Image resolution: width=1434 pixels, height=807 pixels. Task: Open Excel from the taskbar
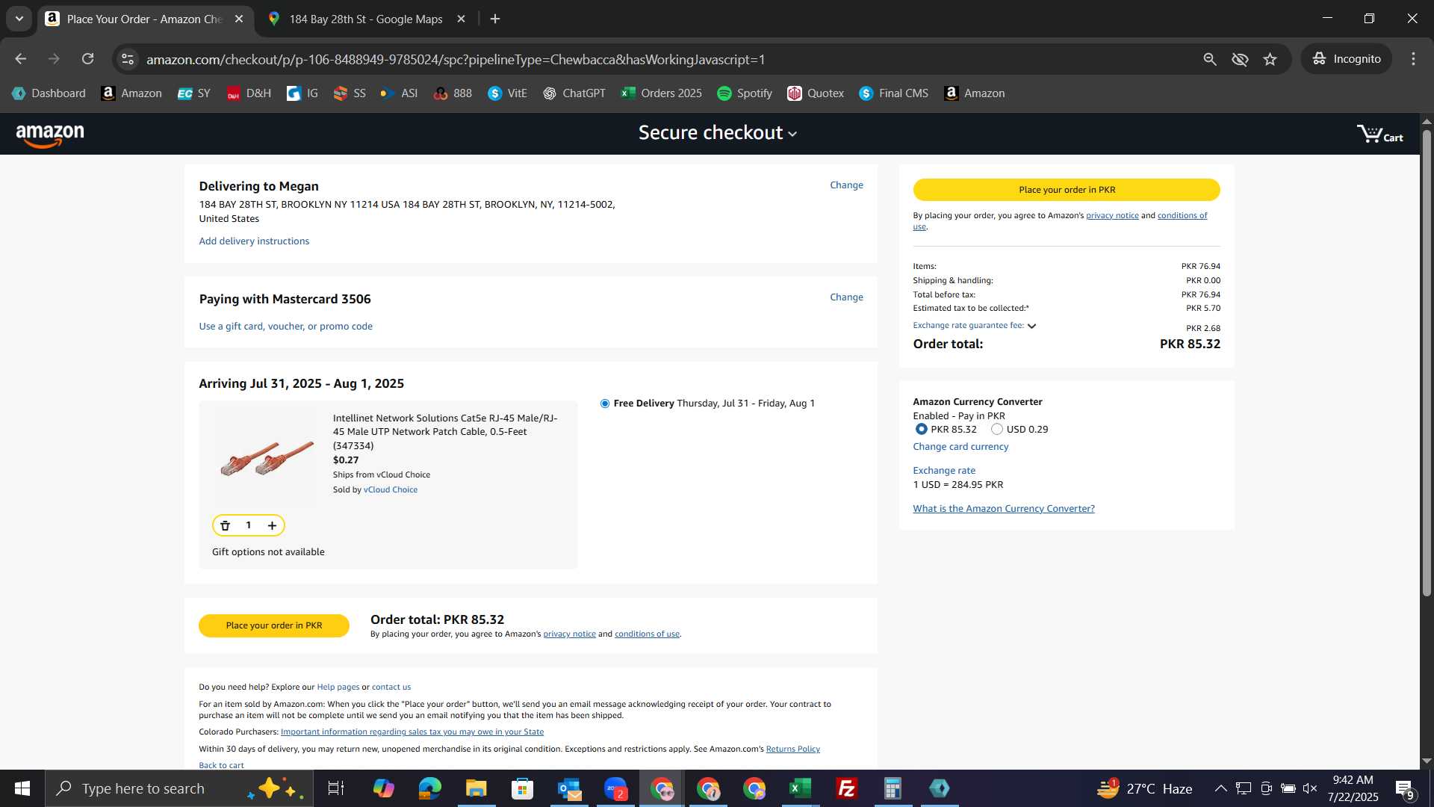[800, 788]
